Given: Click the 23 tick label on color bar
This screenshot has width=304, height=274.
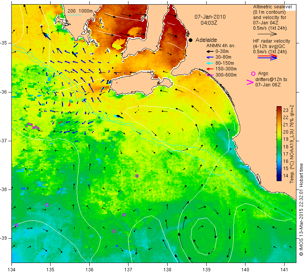Looking at the screenshot, I should [x=286, y=110].
